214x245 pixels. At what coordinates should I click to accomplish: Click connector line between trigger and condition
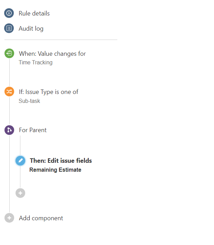9,72
